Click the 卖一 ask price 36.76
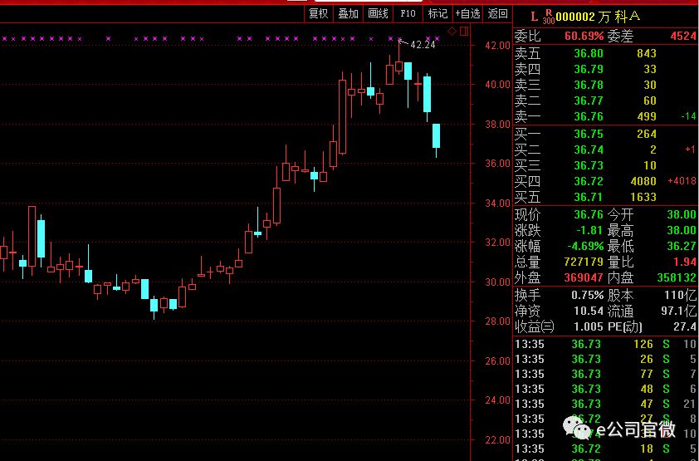Screen dimensions: 699x461 pyautogui.click(x=589, y=116)
